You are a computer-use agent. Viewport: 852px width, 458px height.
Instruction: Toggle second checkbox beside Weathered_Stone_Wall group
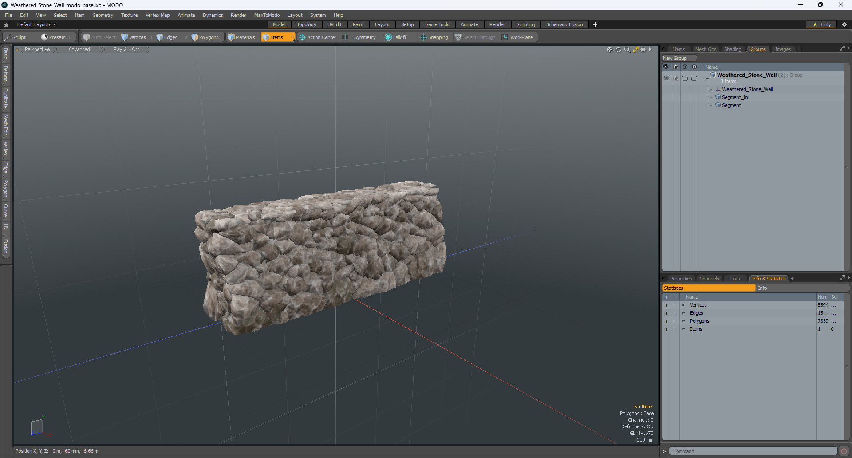pos(694,78)
